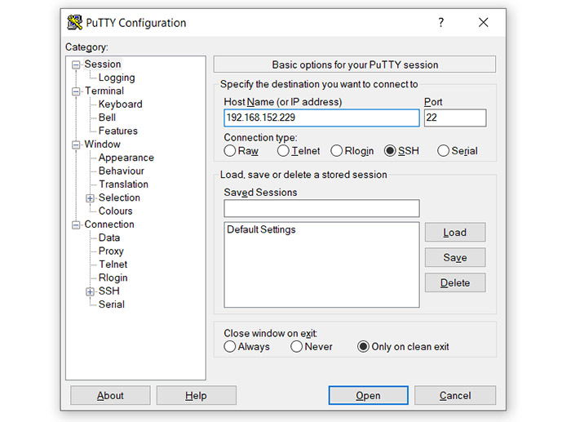571x422 pixels.
Task: Open the Translation category
Action: pyautogui.click(x=123, y=184)
